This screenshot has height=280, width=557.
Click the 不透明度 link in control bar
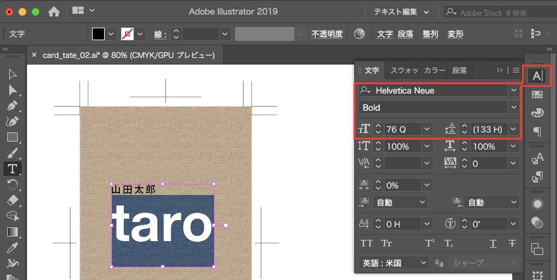(327, 34)
